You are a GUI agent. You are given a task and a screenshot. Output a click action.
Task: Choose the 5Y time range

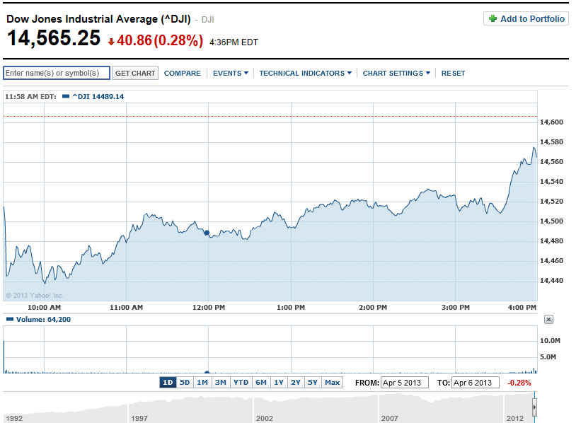pos(313,383)
